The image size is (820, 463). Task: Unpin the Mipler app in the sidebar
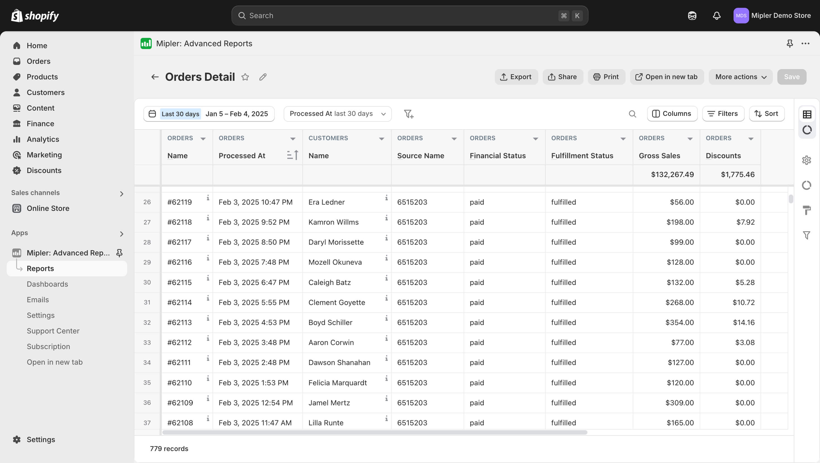[119, 253]
